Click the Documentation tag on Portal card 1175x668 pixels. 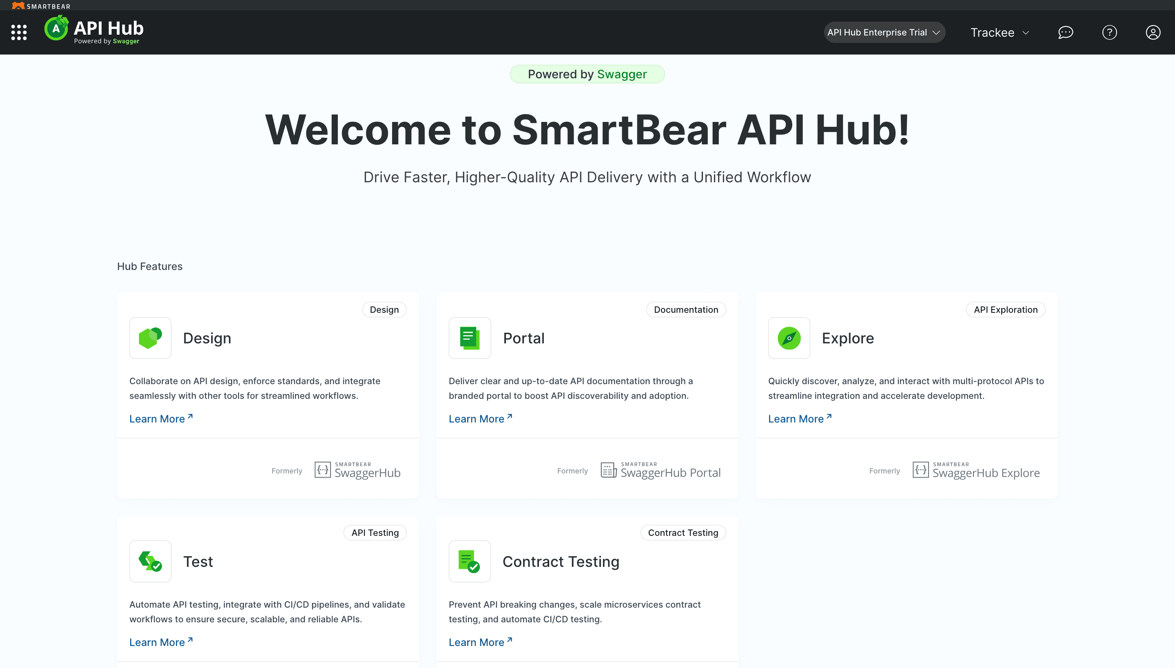click(x=686, y=310)
